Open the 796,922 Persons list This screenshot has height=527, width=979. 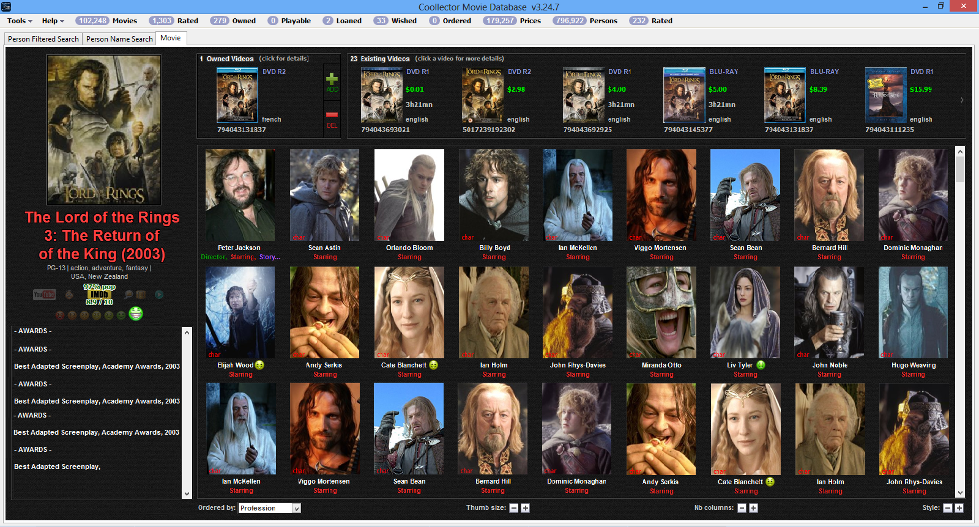(585, 21)
